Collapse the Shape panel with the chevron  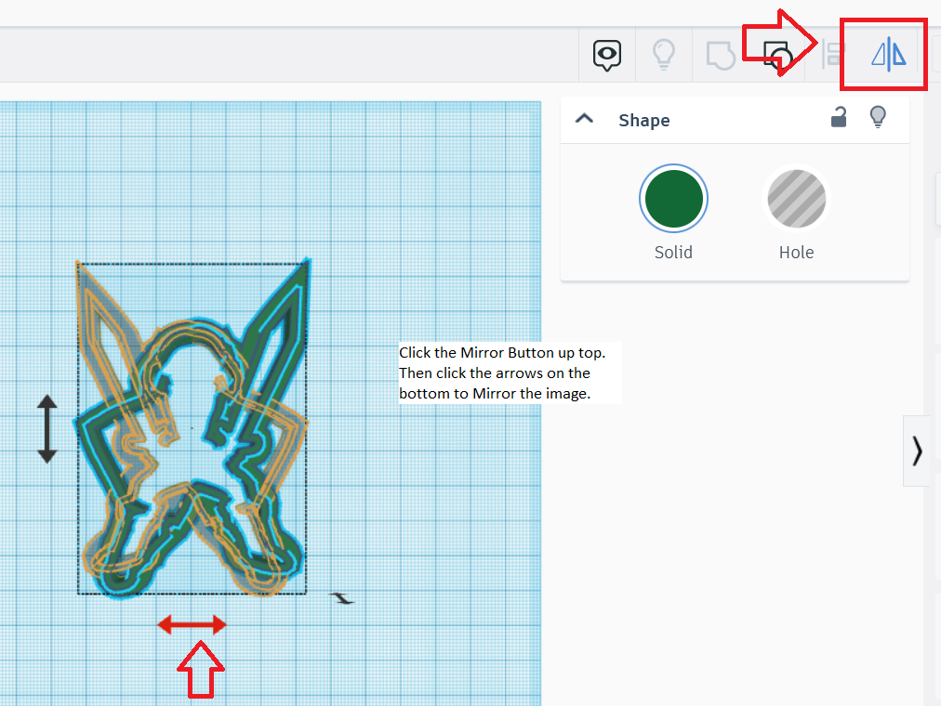point(584,119)
